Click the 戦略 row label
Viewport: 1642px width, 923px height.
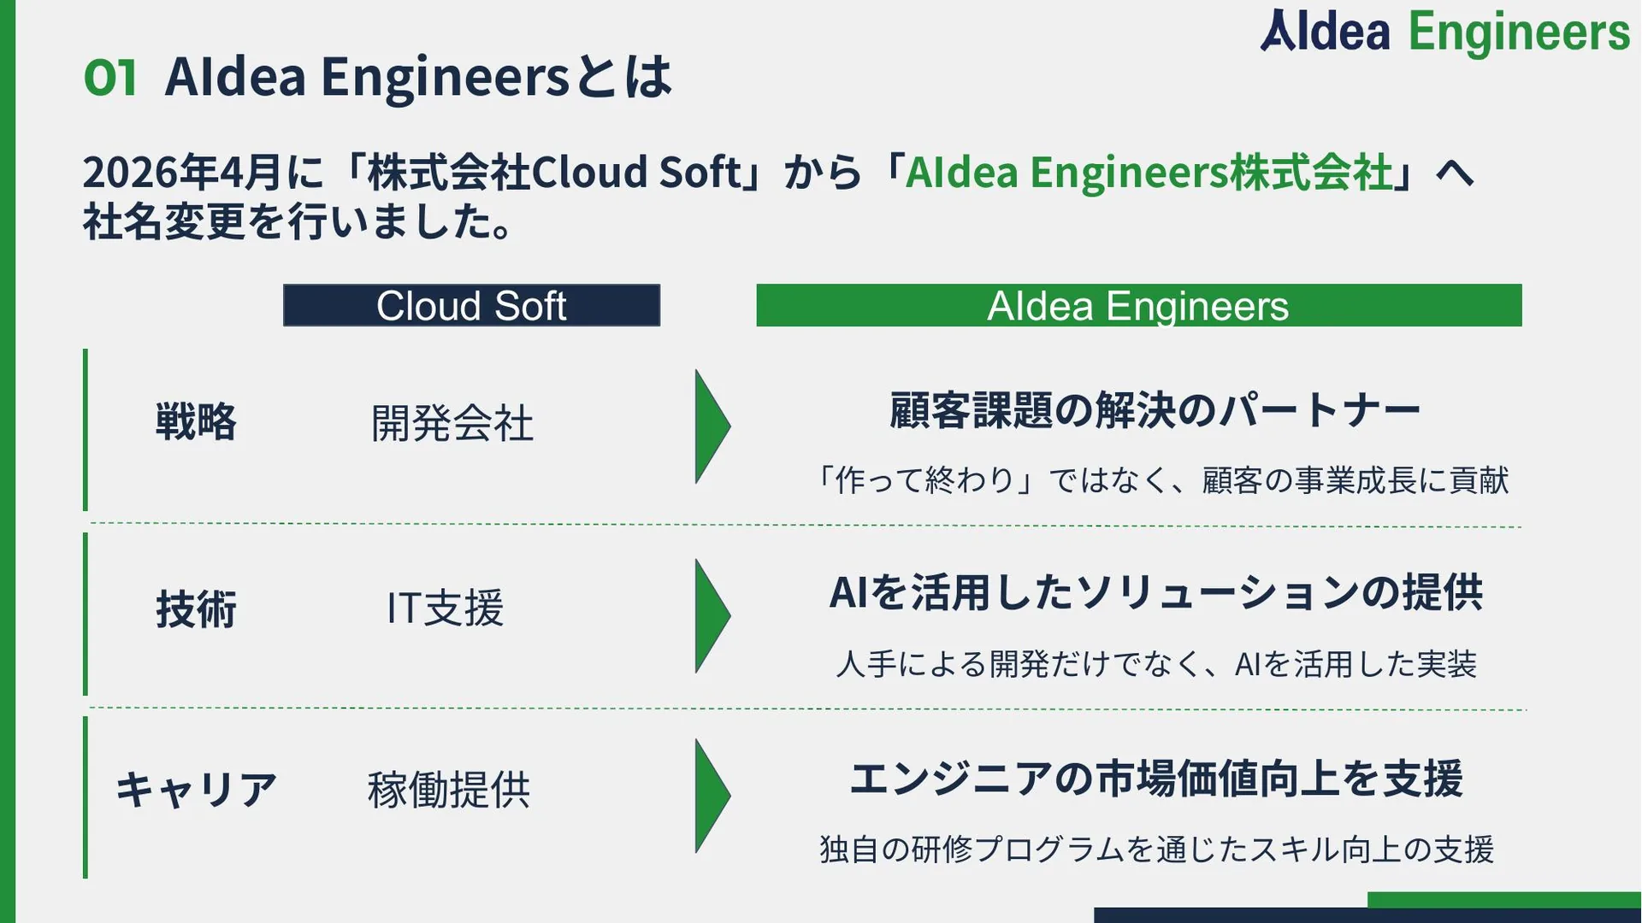196,422
